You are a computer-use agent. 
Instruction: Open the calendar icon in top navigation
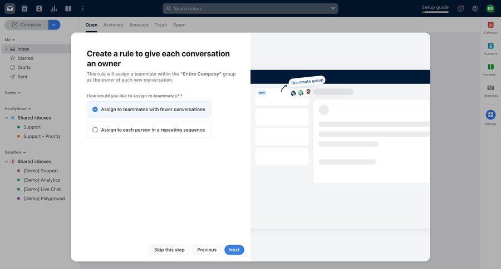(24, 9)
